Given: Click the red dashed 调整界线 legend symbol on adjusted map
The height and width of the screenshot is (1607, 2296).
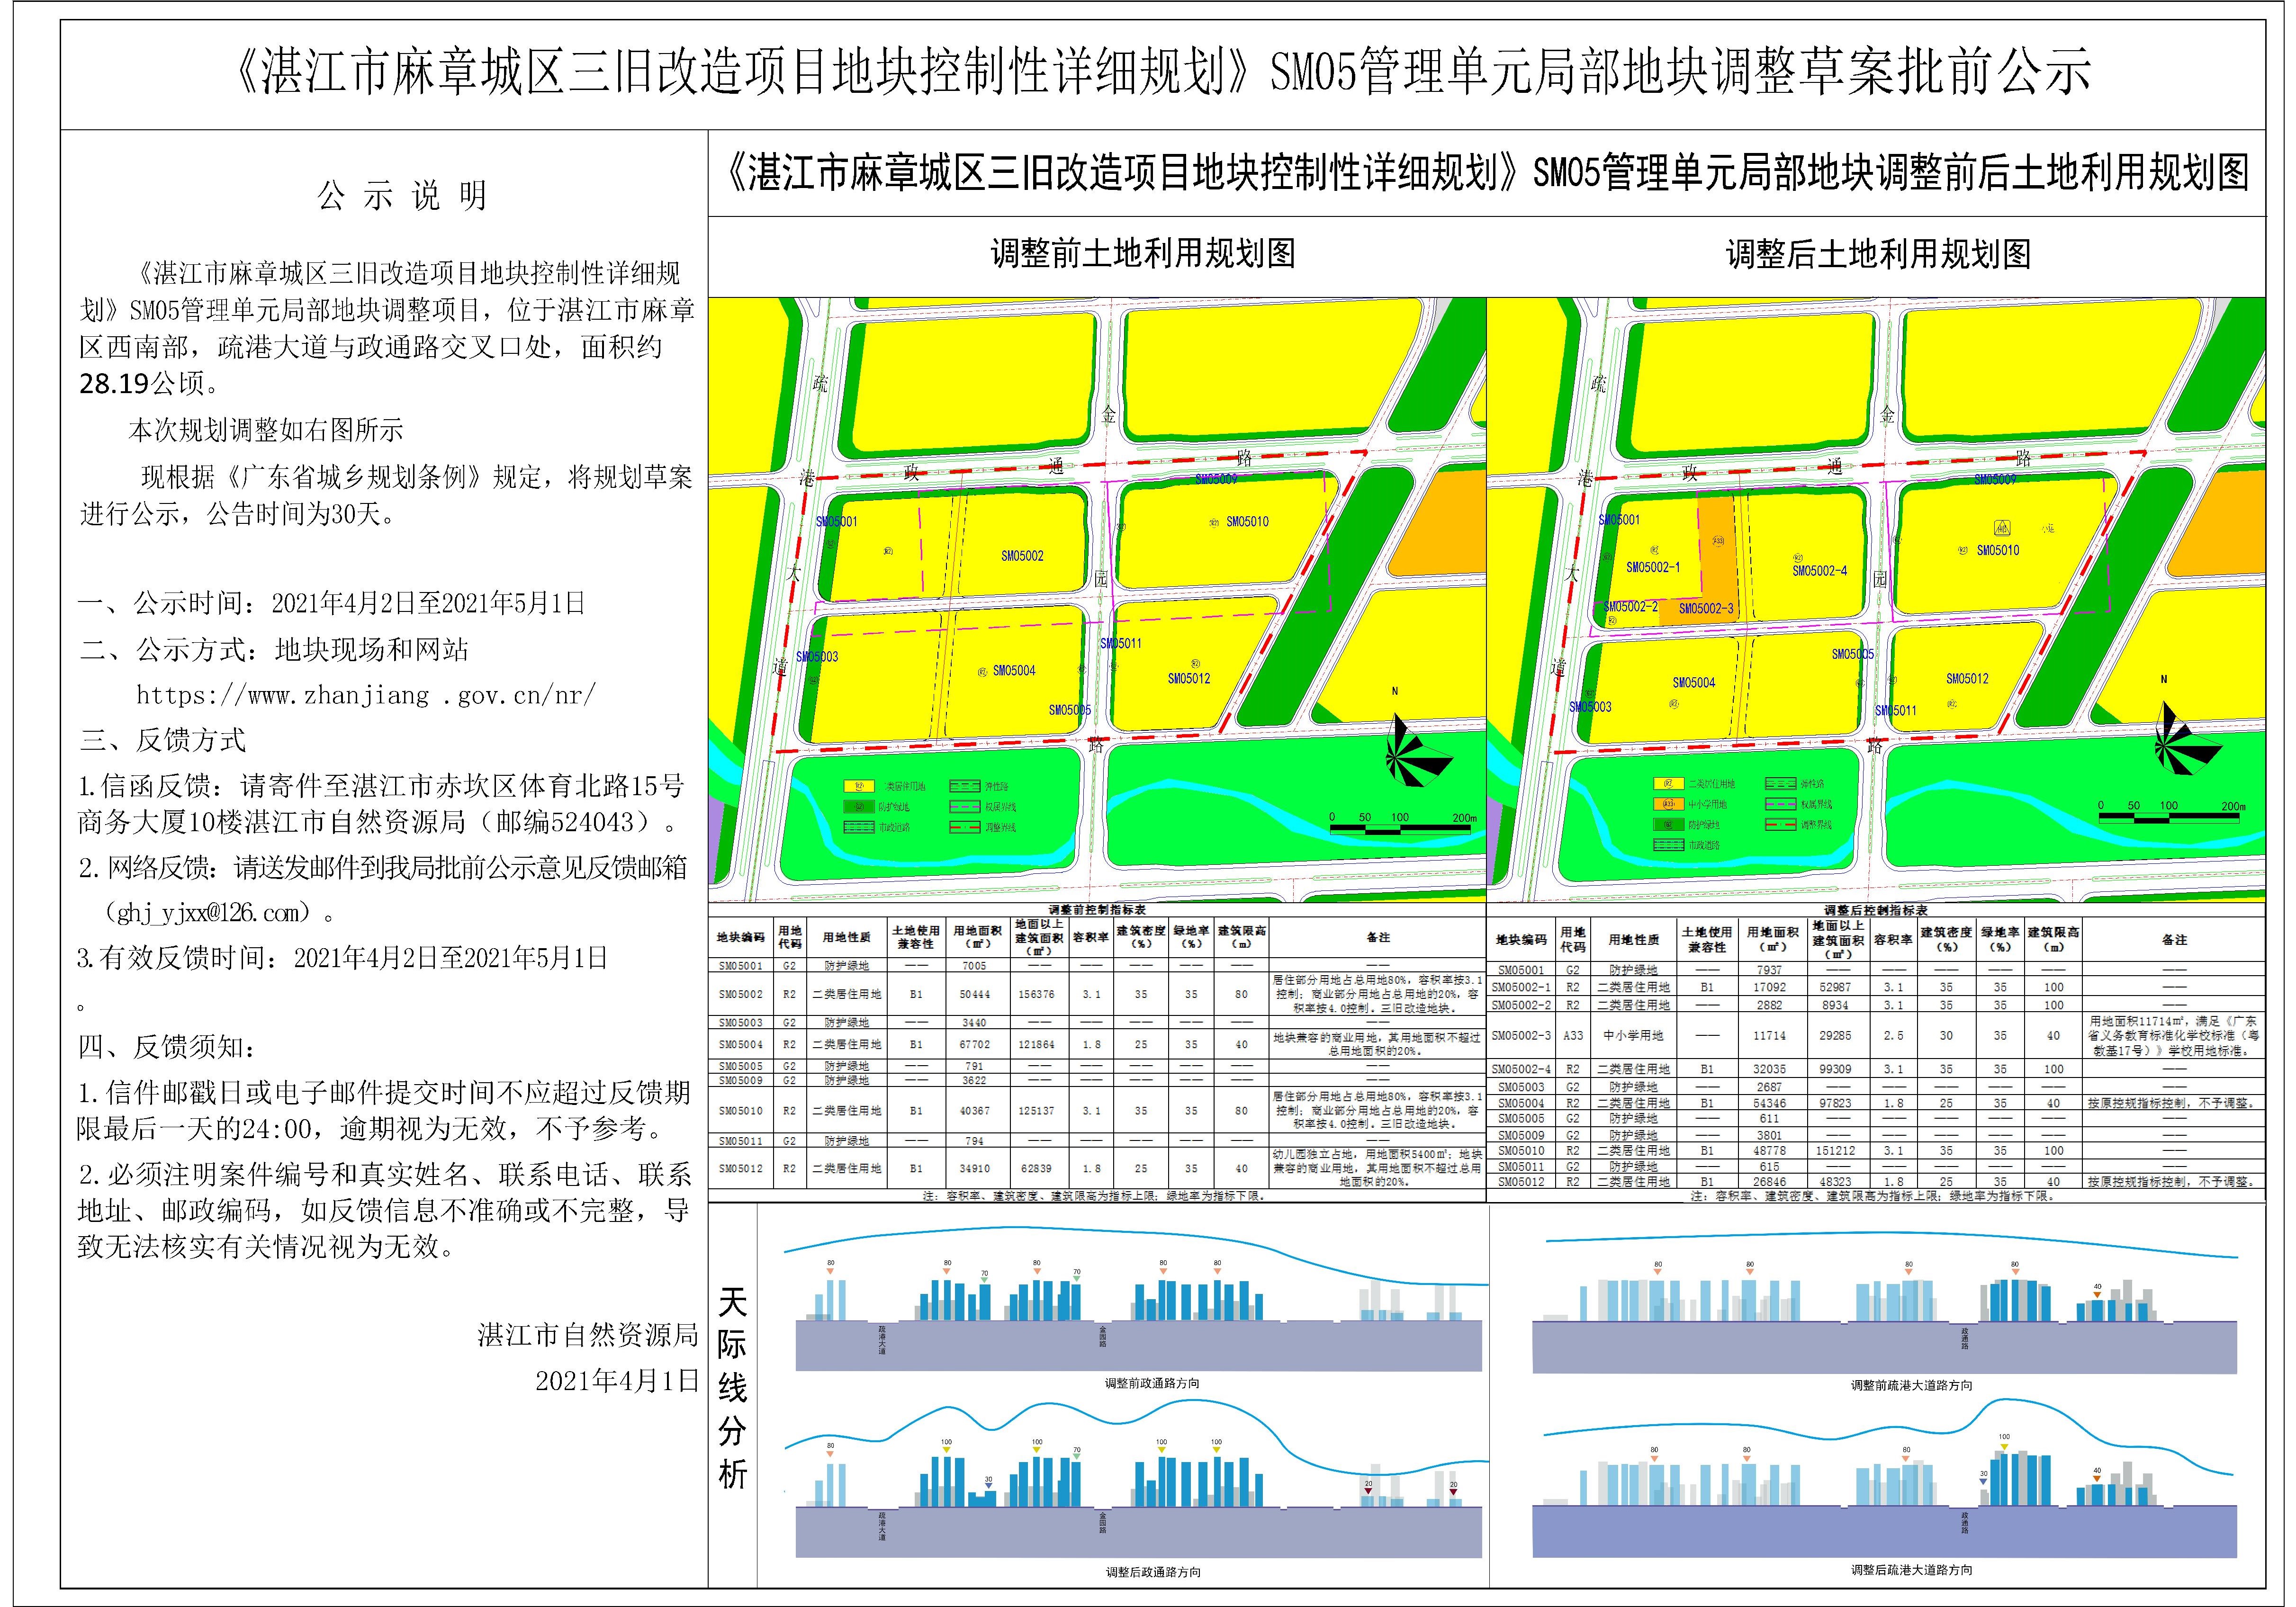Looking at the screenshot, I should [1780, 825].
